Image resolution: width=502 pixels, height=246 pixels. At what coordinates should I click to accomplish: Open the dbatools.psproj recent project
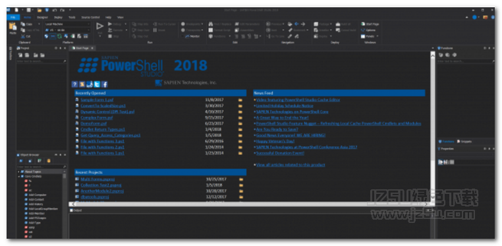click(94, 197)
